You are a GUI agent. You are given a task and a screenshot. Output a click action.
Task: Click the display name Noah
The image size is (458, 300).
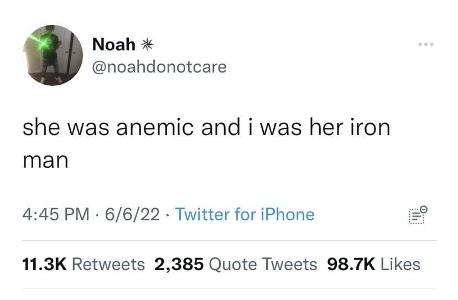coord(113,44)
